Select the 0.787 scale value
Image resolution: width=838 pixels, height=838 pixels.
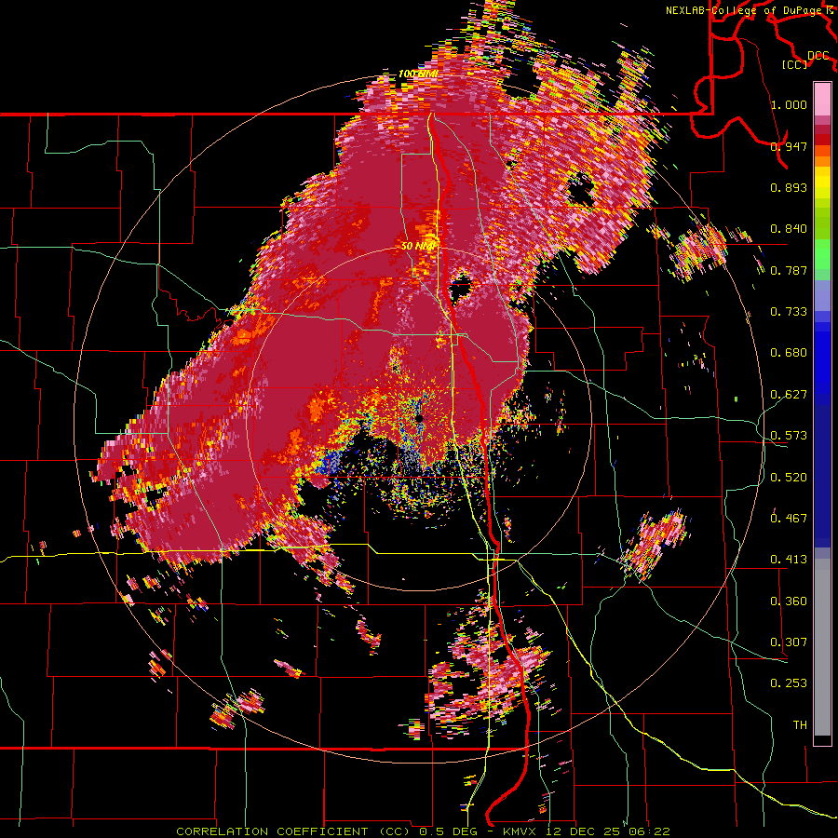[x=789, y=270]
